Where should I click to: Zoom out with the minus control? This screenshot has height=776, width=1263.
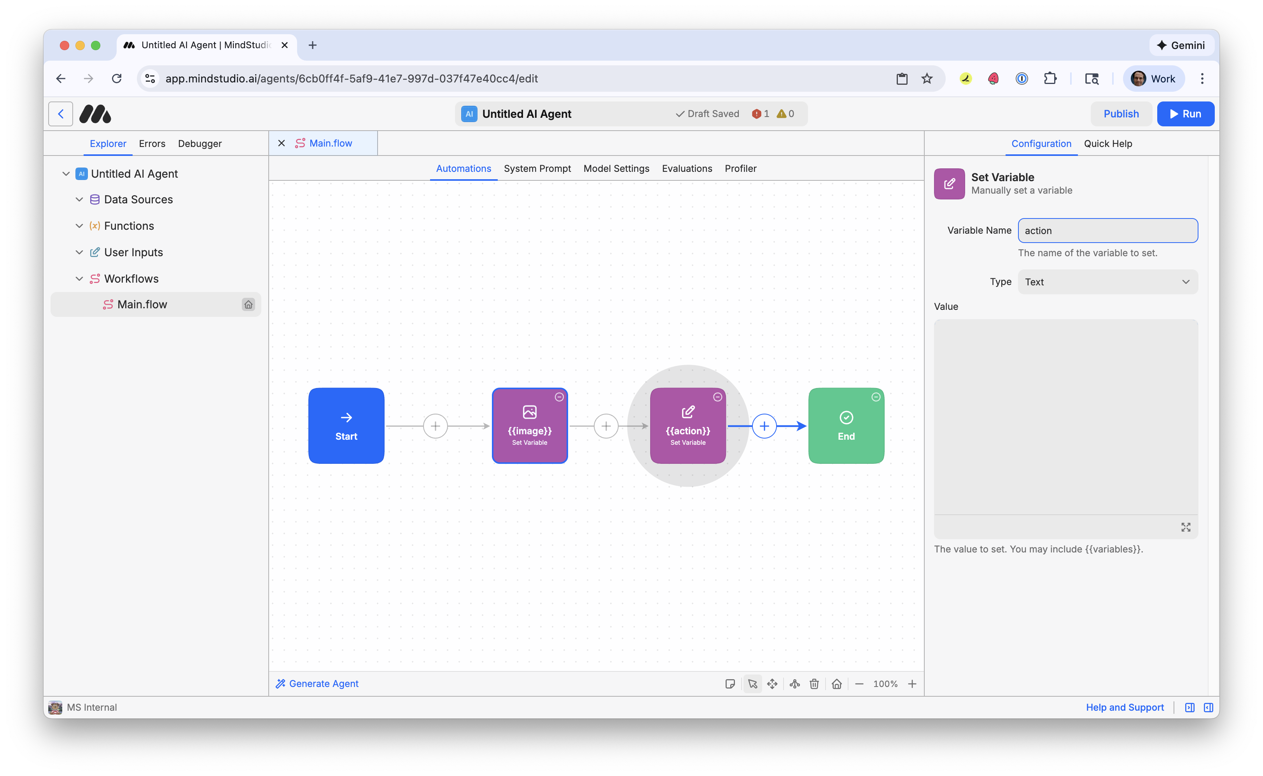859,683
